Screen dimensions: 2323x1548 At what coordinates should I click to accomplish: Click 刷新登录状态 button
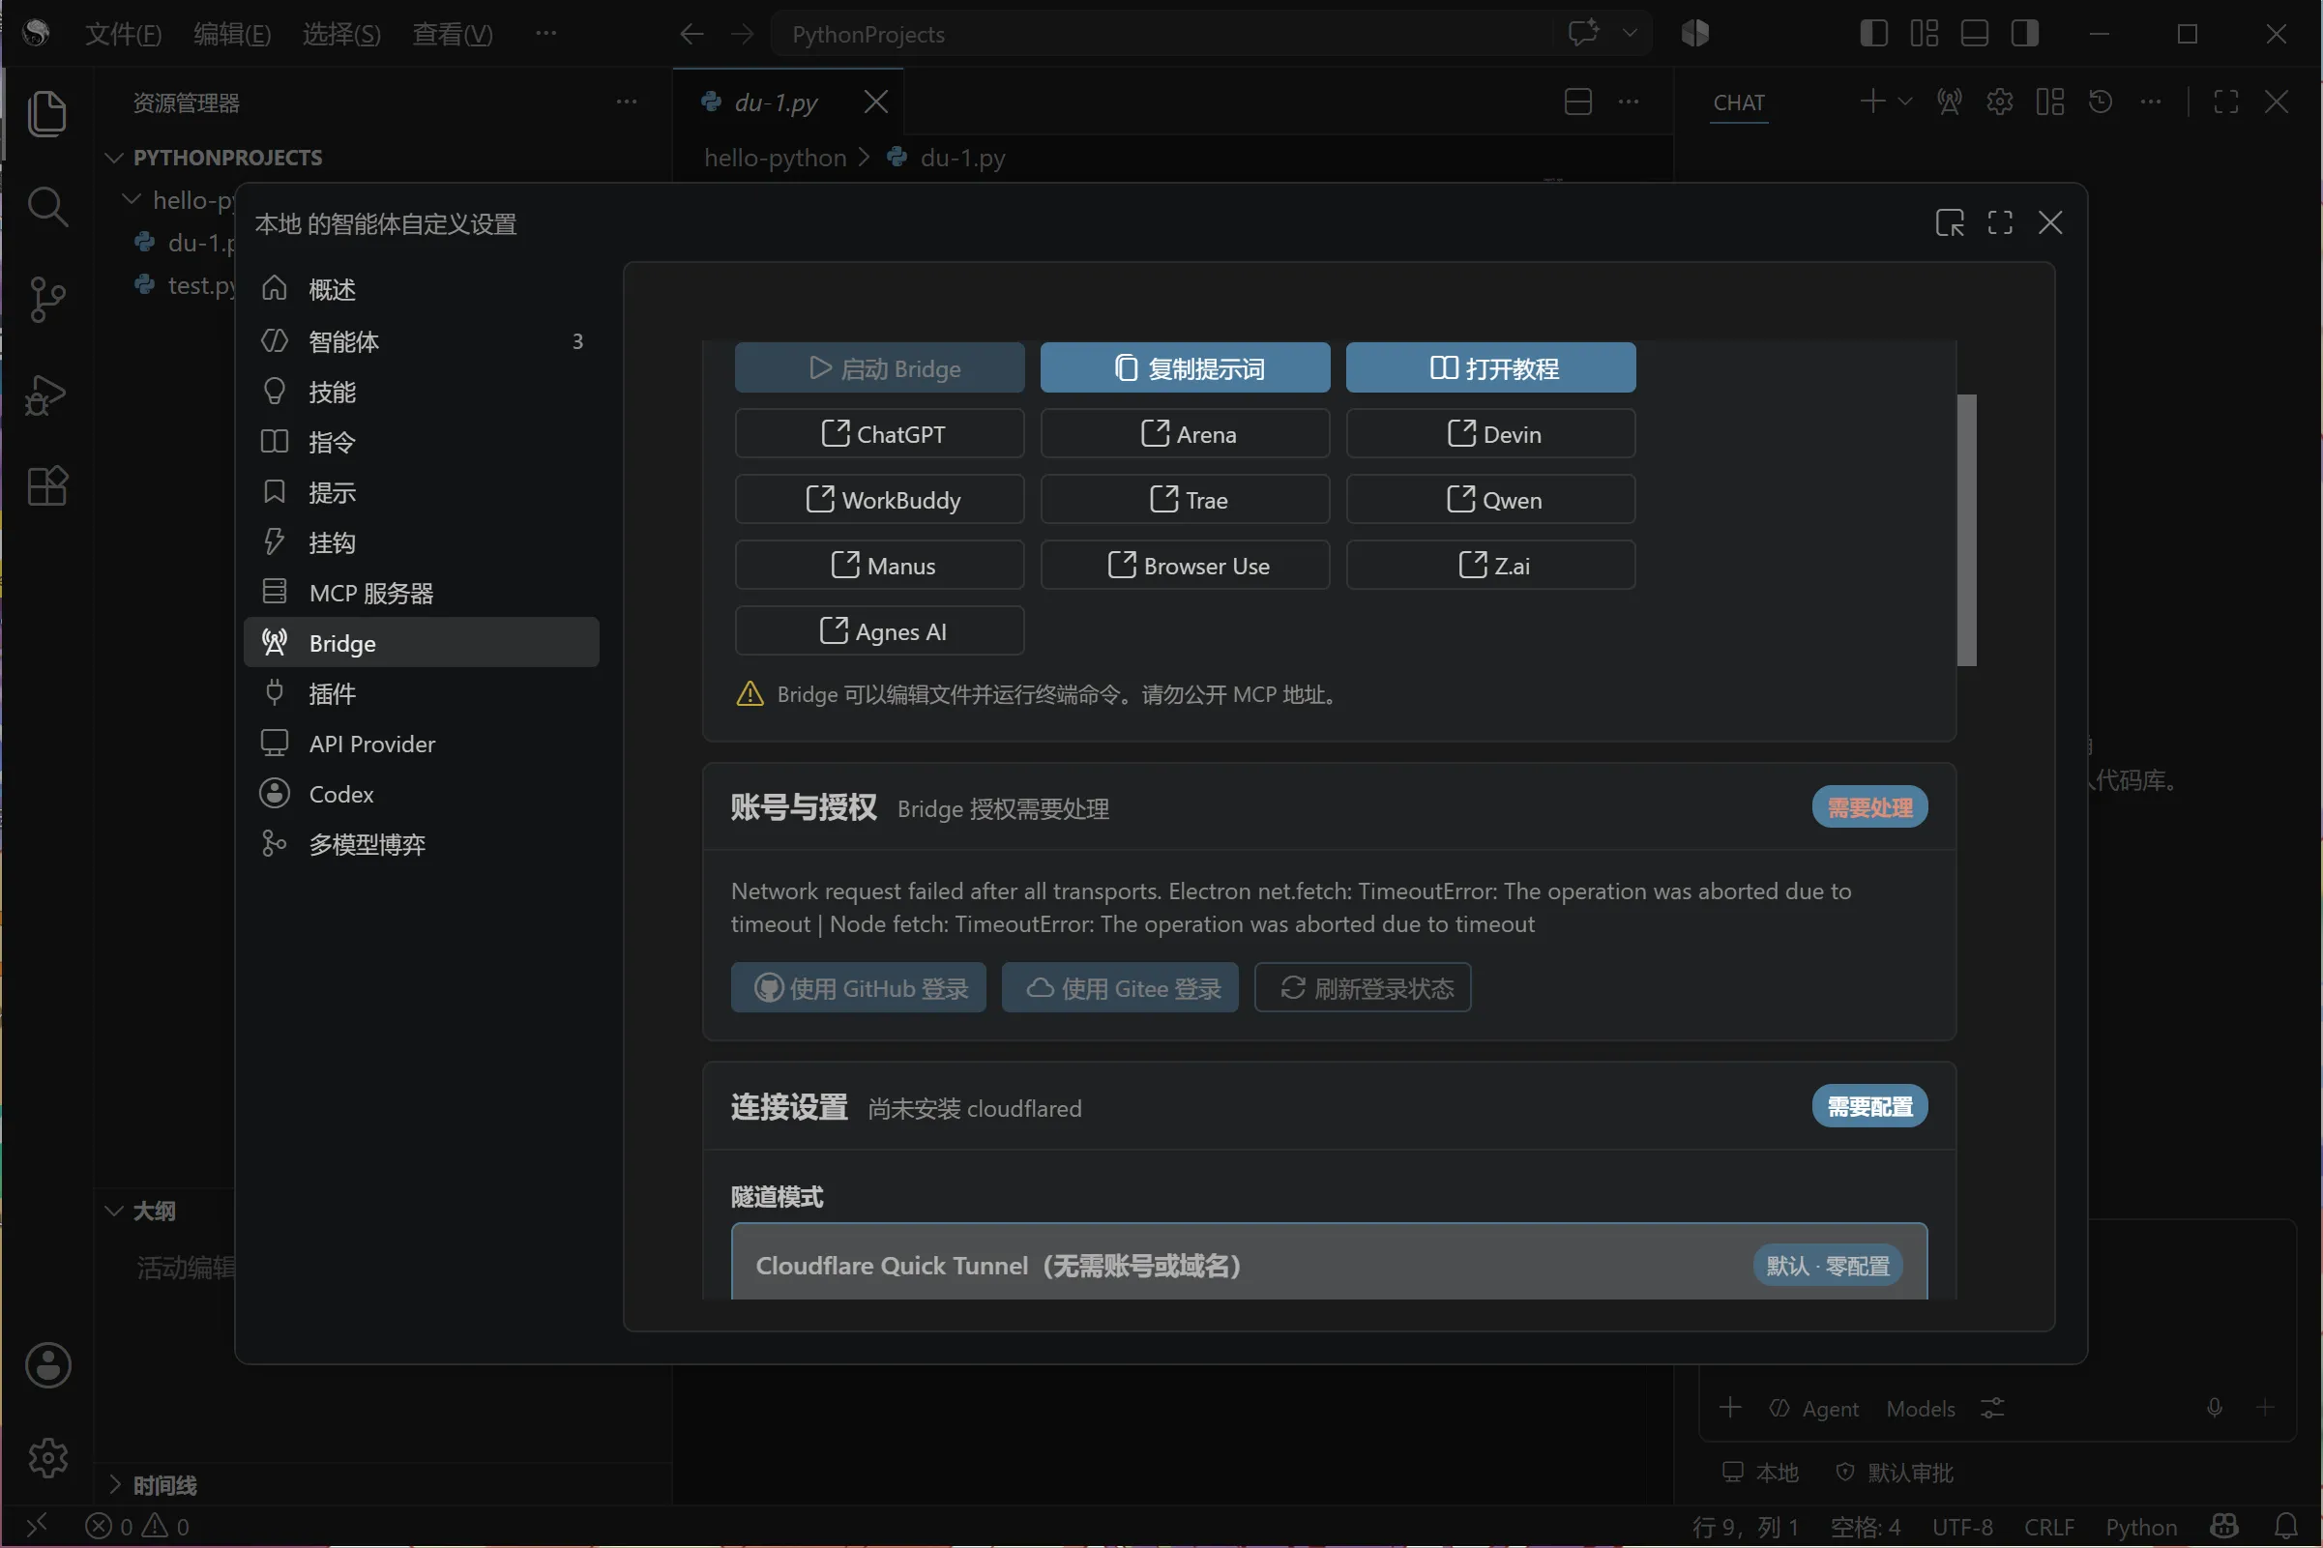pos(1363,987)
